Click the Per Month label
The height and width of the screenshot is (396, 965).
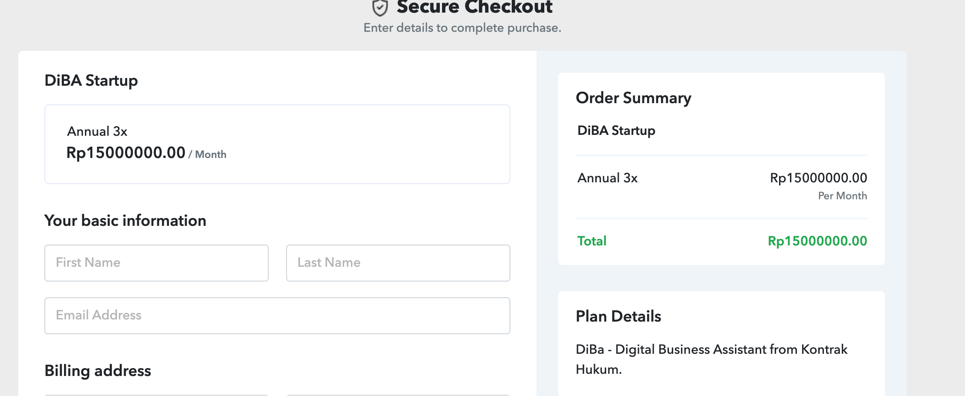pos(843,196)
